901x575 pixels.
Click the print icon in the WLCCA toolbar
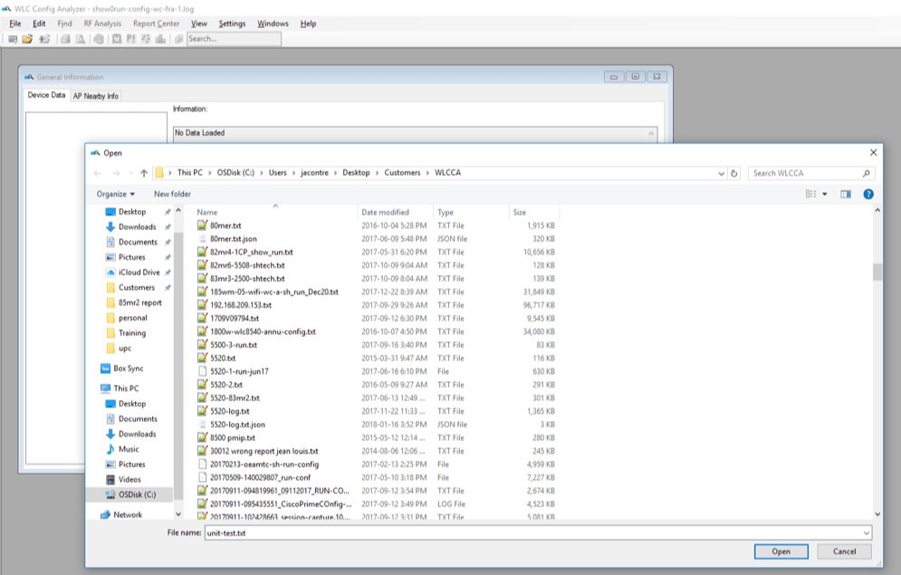pyautogui.click(x=63, y=38)
